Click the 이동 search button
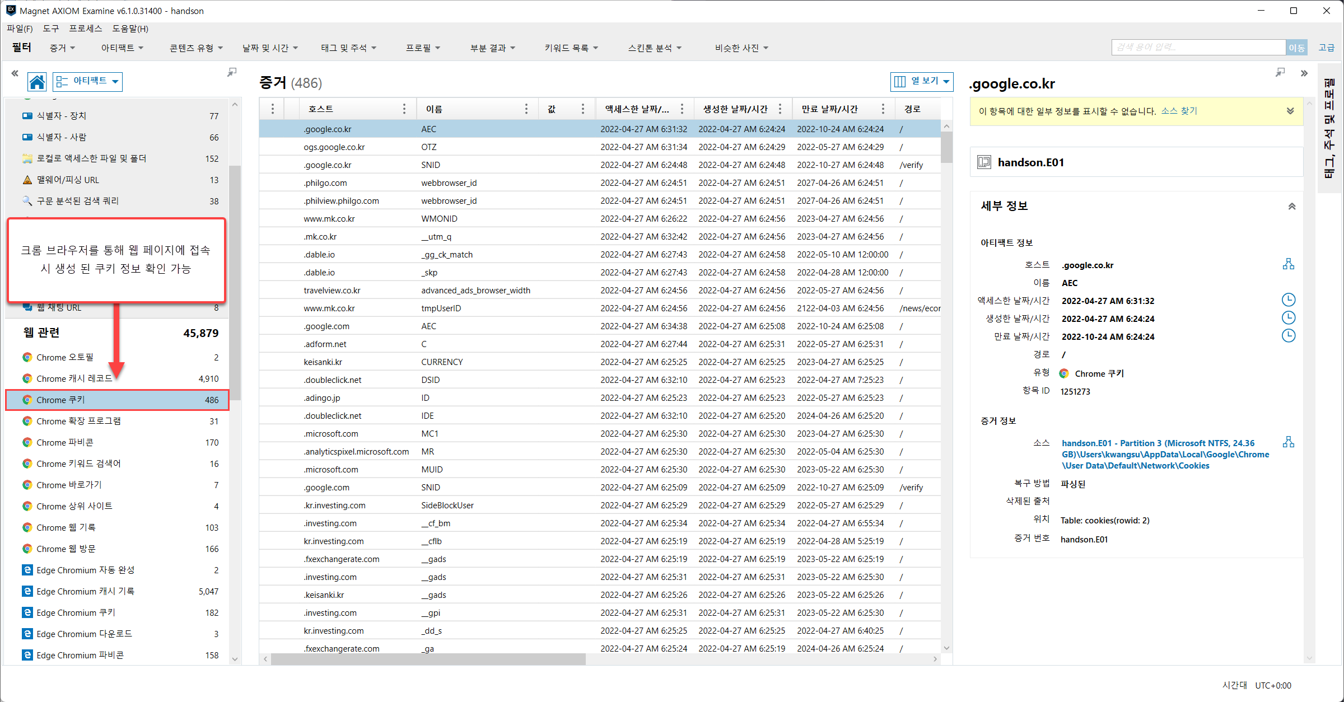Screen dimensions: 1344x702 tap(1296, 48)
